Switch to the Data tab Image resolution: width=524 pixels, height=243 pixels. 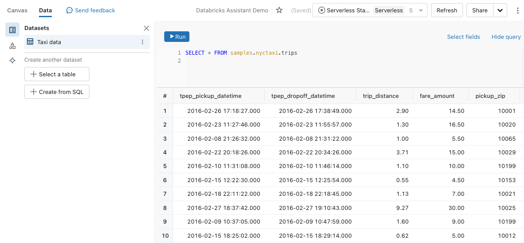(45, 10)
